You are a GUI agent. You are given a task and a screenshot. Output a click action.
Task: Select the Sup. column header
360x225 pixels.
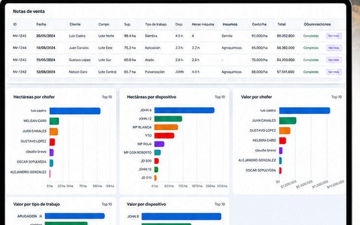pos(127,24)
